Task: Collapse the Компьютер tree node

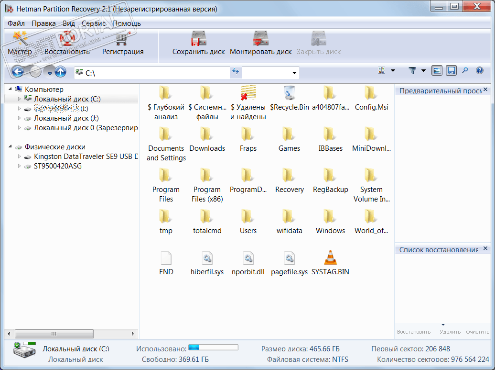Action: [10, 89]
